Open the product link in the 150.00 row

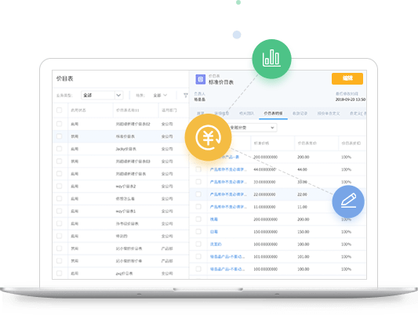[x=214, y=232]
